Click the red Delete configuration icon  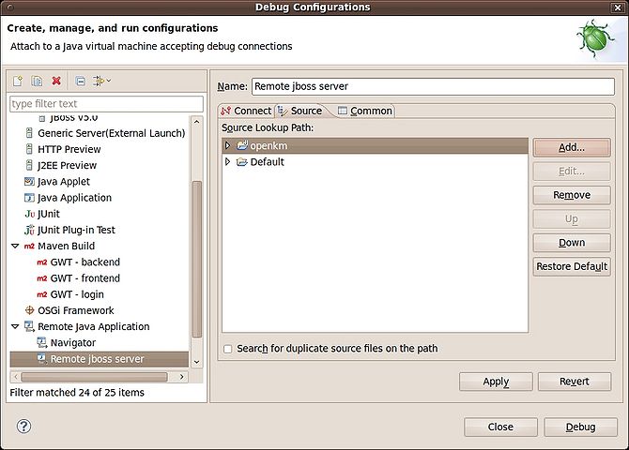(56, 81)
